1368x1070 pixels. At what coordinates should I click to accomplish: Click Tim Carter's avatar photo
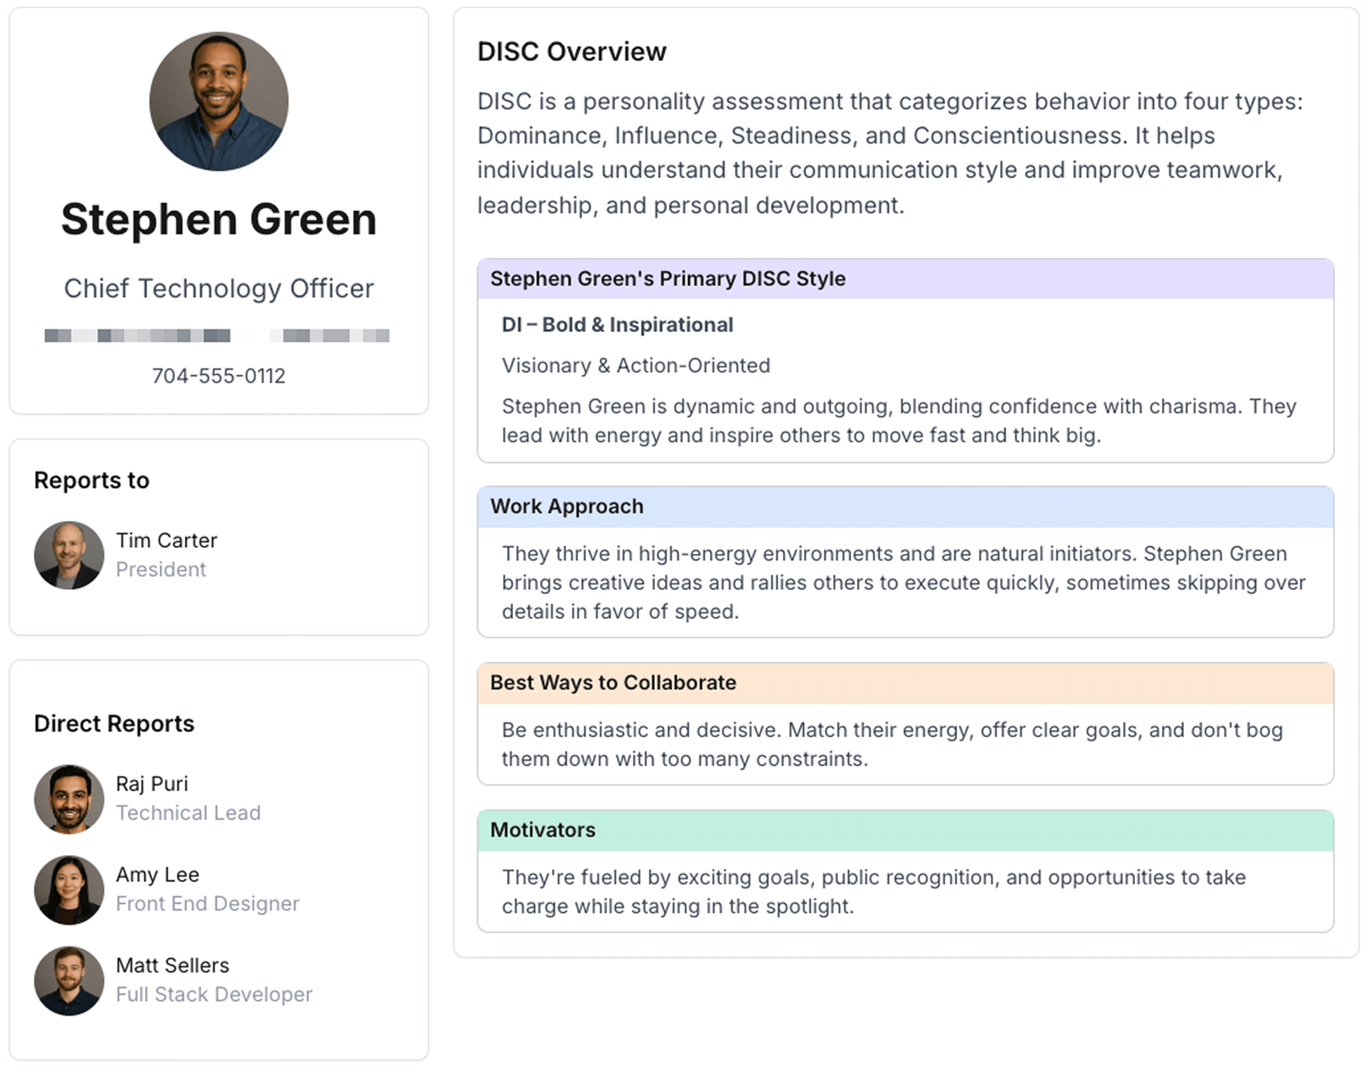69,555
